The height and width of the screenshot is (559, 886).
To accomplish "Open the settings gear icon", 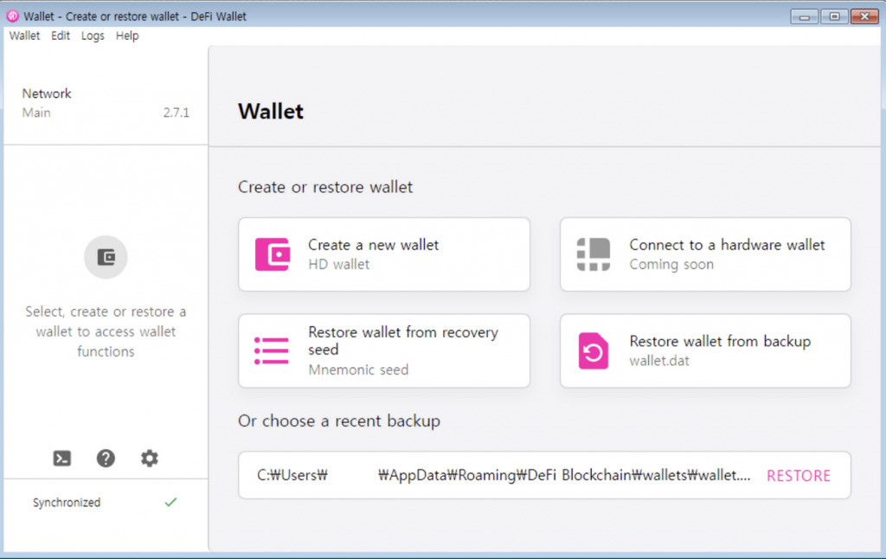I will 149,458.
